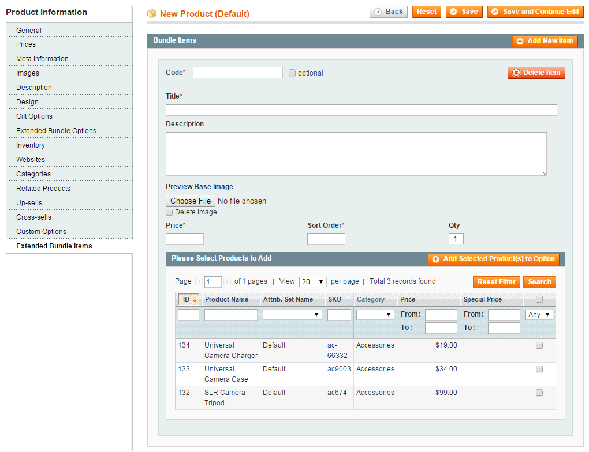This screenshot has height=452, width=589.
Task: Click the ID column sort arrow
Action: point(195,300)
